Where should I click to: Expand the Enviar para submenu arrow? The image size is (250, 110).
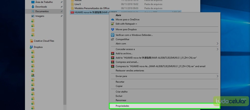217,76
